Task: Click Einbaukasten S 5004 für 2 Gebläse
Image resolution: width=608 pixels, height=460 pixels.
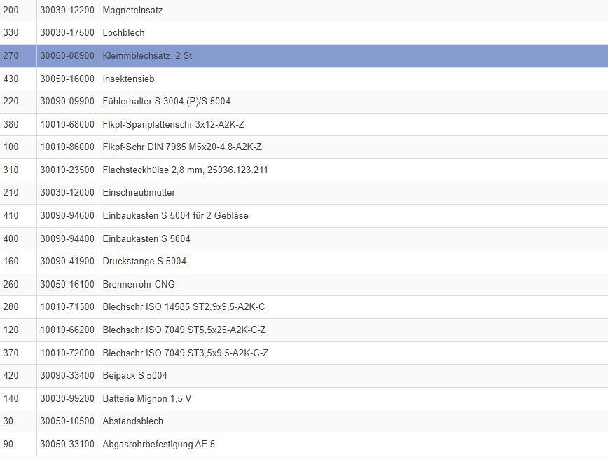Action: pyautogui.click(x=175, y=215)
